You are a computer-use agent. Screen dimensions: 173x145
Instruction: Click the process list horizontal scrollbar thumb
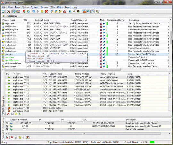62,69
